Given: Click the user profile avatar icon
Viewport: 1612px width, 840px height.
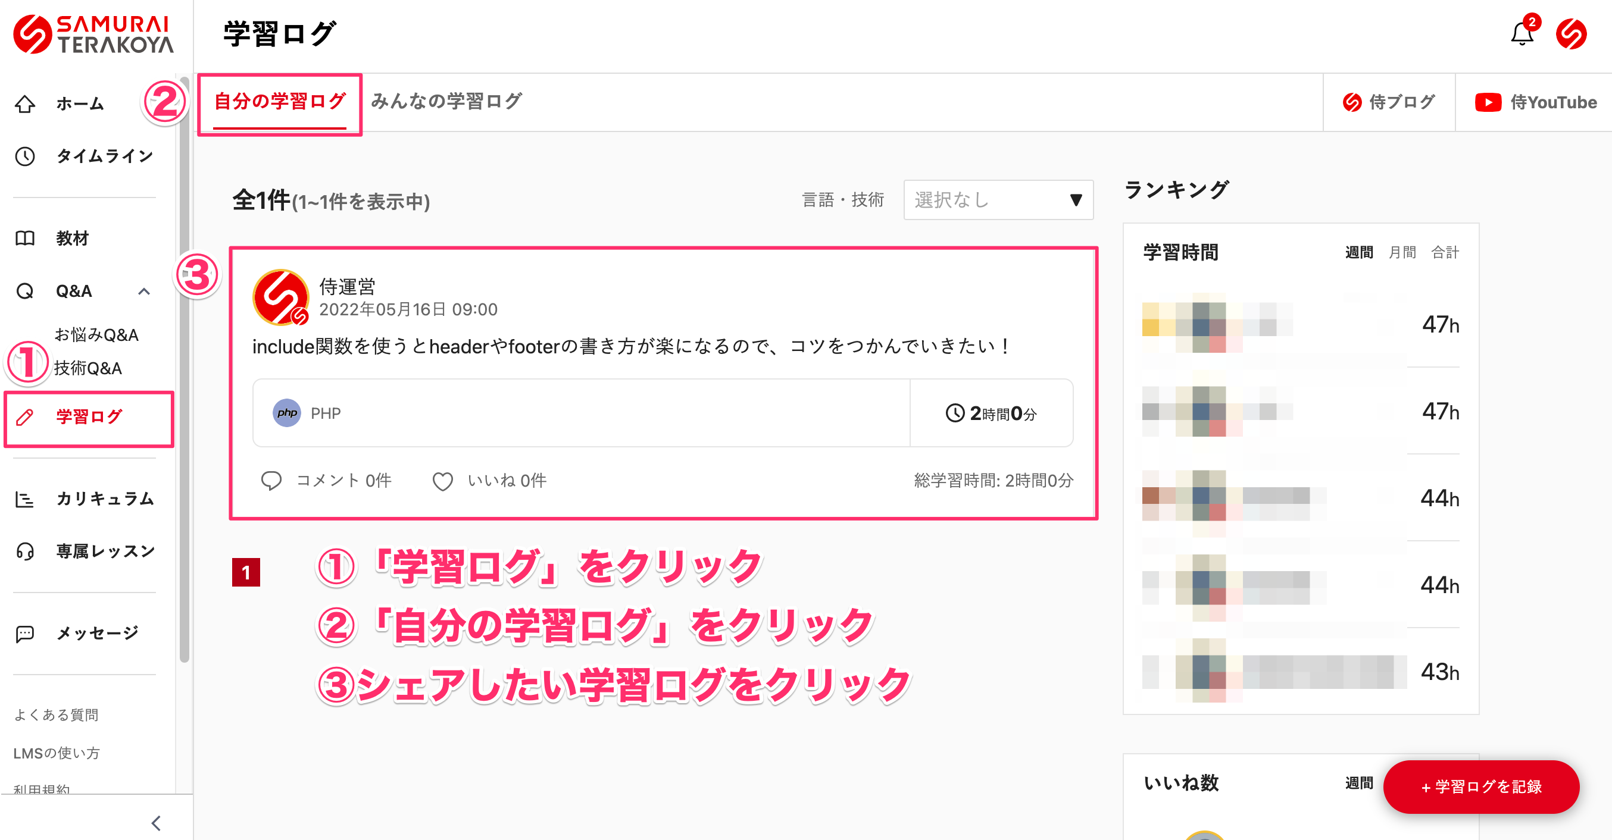Looking at the screenshot, I should click(x=1571, y=35).
